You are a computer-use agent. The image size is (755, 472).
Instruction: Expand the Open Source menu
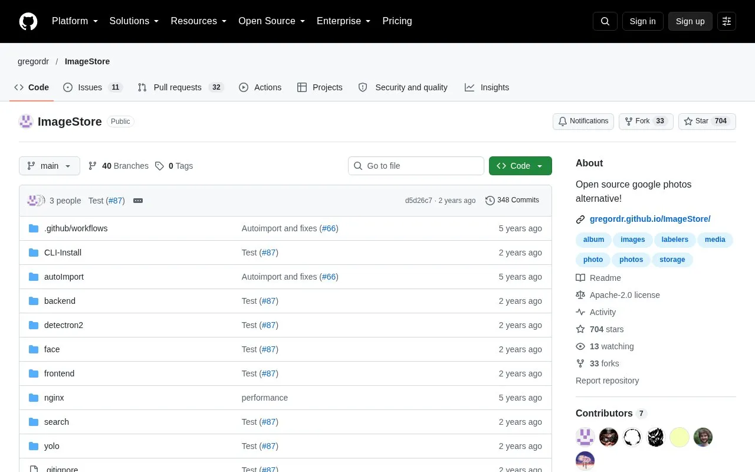point(272,21)
